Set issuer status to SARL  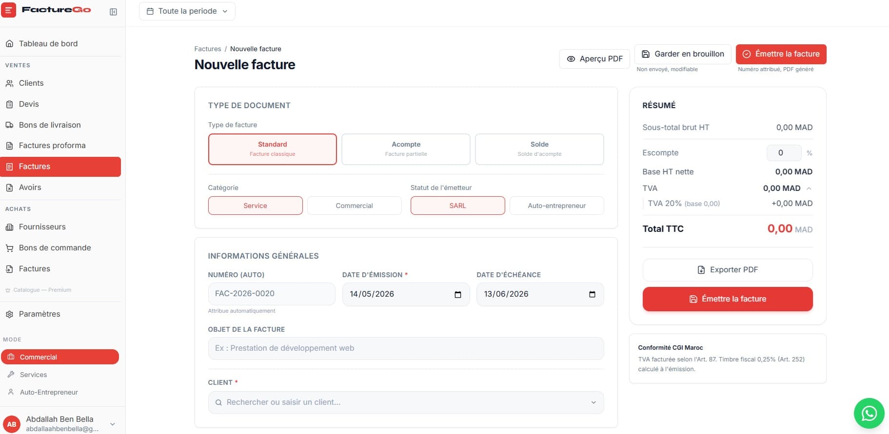[458, 206]
